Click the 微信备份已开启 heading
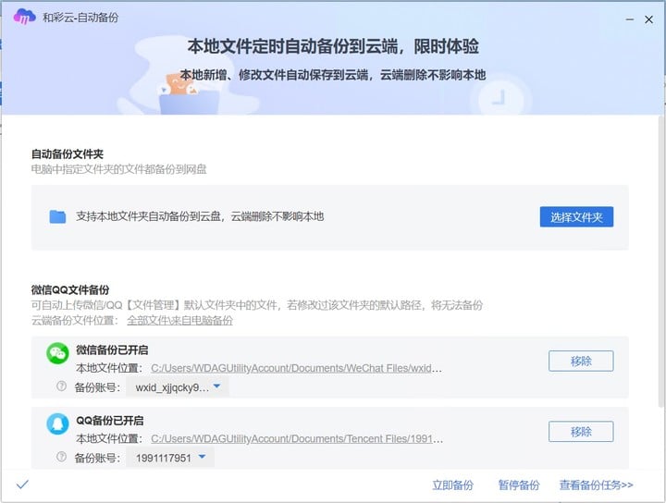Image resolution: width=666 pixels, height=503 pixels. pos(112,350)
